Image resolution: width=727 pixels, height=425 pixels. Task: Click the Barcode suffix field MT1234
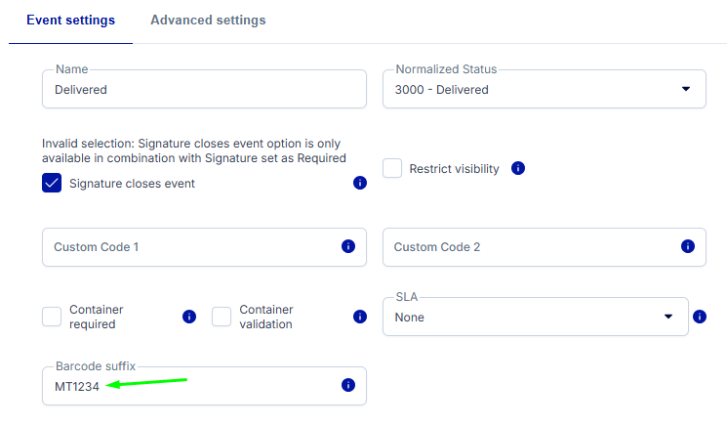tap(205, 386)
